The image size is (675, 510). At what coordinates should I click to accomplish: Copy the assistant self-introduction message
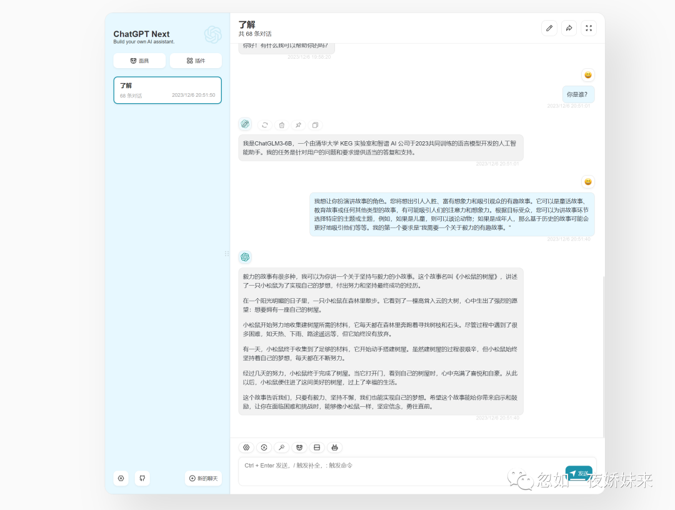click(315, 124)
